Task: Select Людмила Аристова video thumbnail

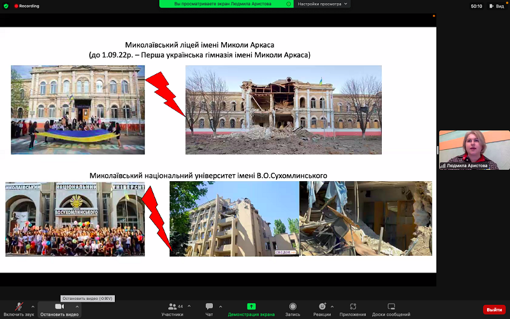Action: (x=474, y=150)
